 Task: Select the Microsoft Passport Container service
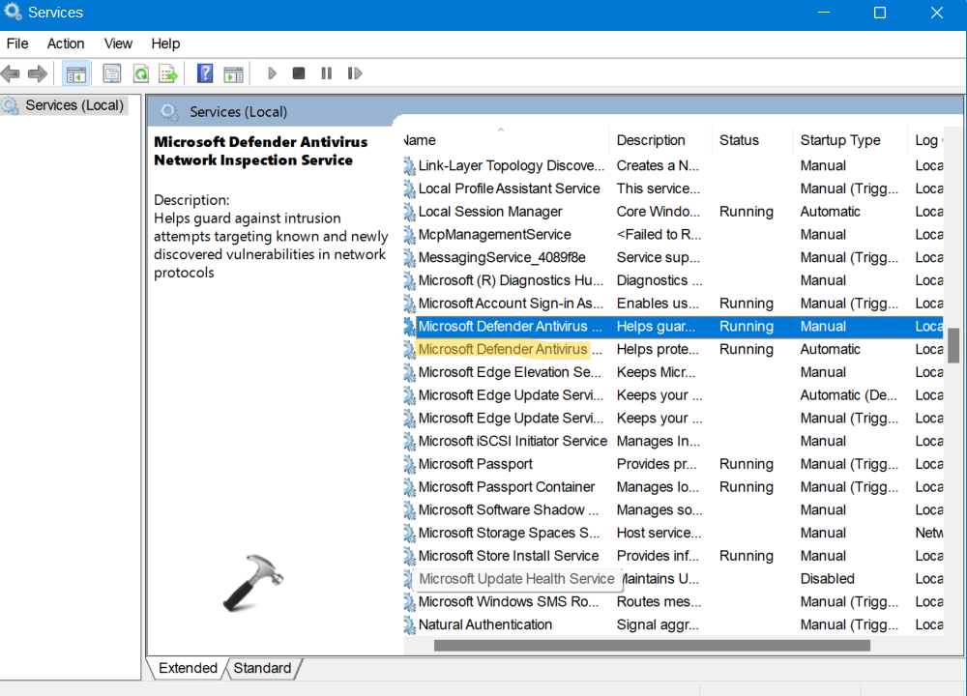[x=506, y=487]
